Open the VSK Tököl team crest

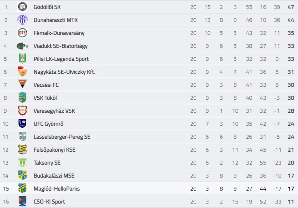(22, 98)
